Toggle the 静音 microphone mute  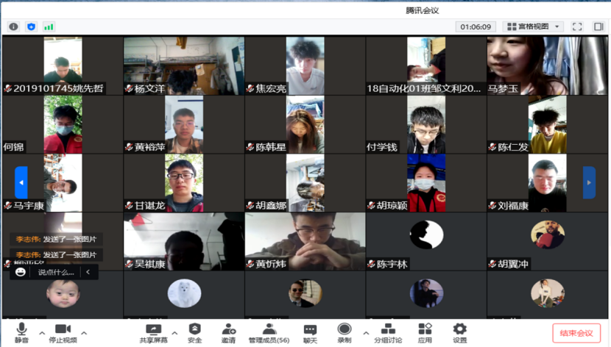point(21,333)
